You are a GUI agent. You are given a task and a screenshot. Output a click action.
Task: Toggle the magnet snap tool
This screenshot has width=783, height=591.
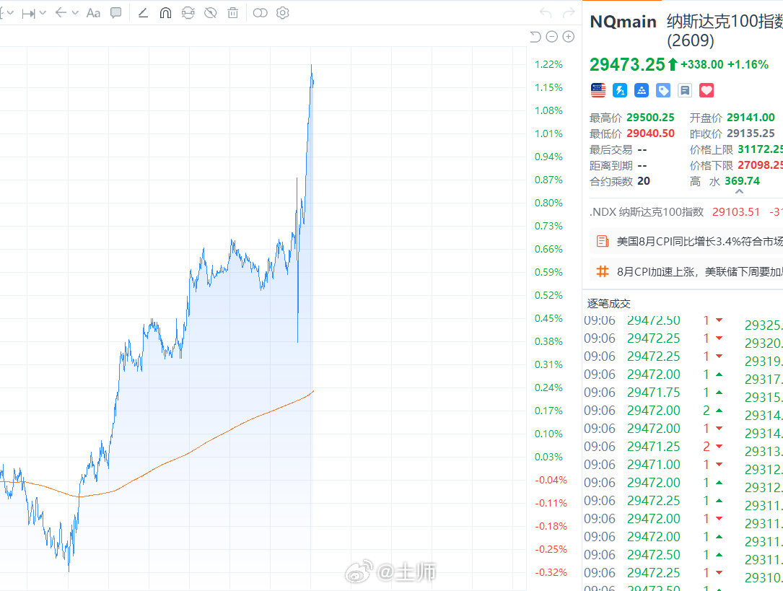point(165,13)
